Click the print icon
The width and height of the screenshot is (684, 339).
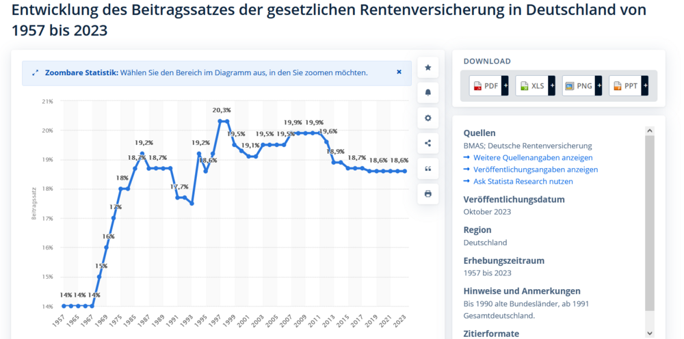click(x=428, y=194)
